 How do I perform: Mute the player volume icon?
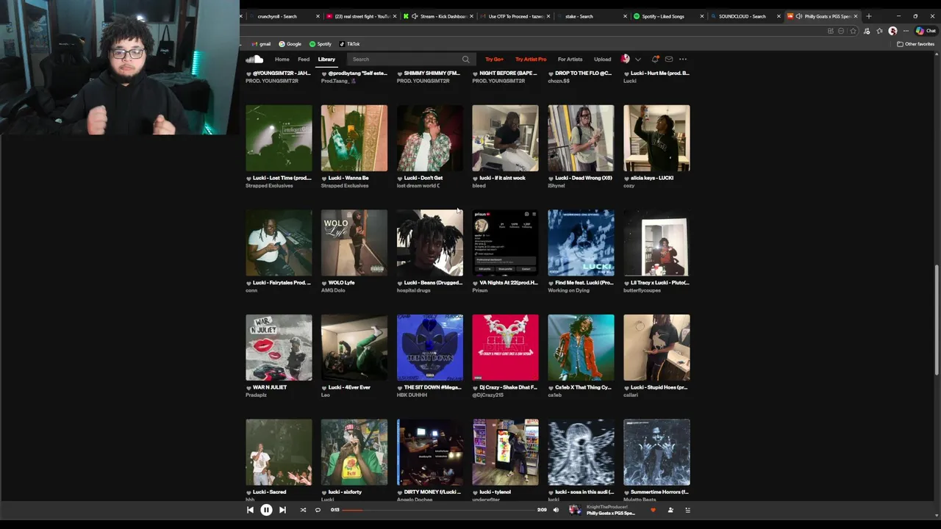[x=556, y=510]
